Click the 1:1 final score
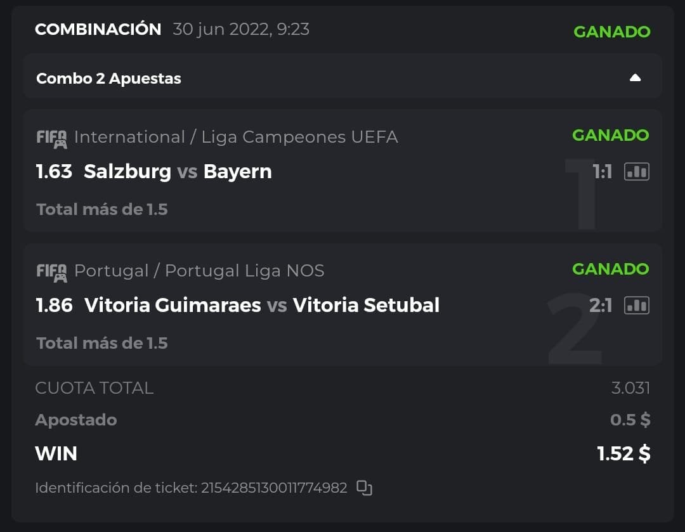Viewport: 685px width, 532px height. coord(602,171)
